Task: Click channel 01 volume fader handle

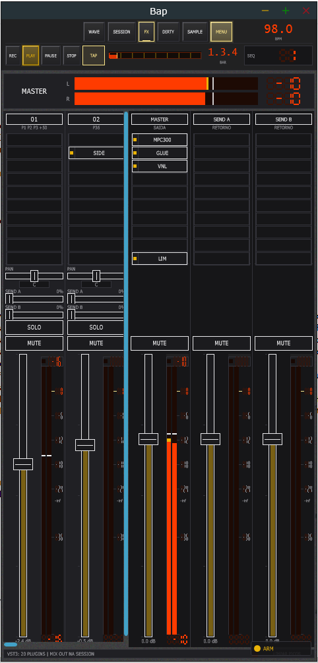Action: coord(23,464)
